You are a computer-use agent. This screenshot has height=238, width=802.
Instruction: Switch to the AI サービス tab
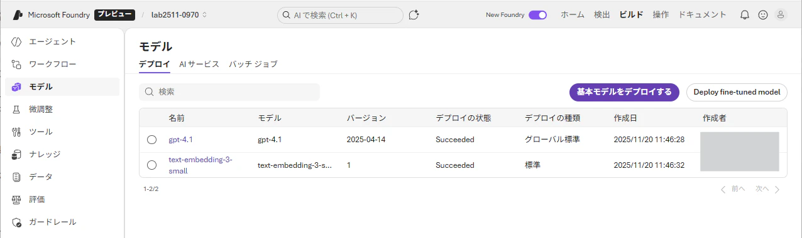tap(199, 64)
